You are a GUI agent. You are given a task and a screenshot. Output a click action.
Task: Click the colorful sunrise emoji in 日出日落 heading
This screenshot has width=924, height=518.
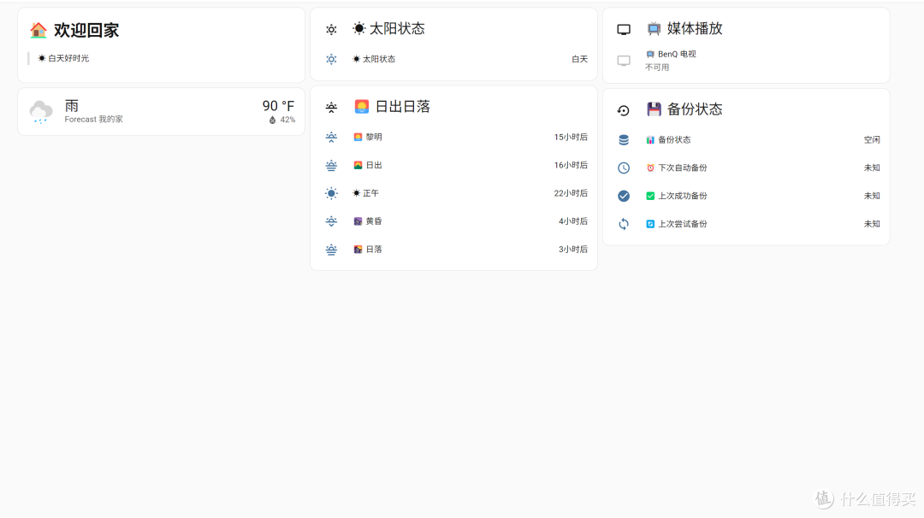(362, 107)
